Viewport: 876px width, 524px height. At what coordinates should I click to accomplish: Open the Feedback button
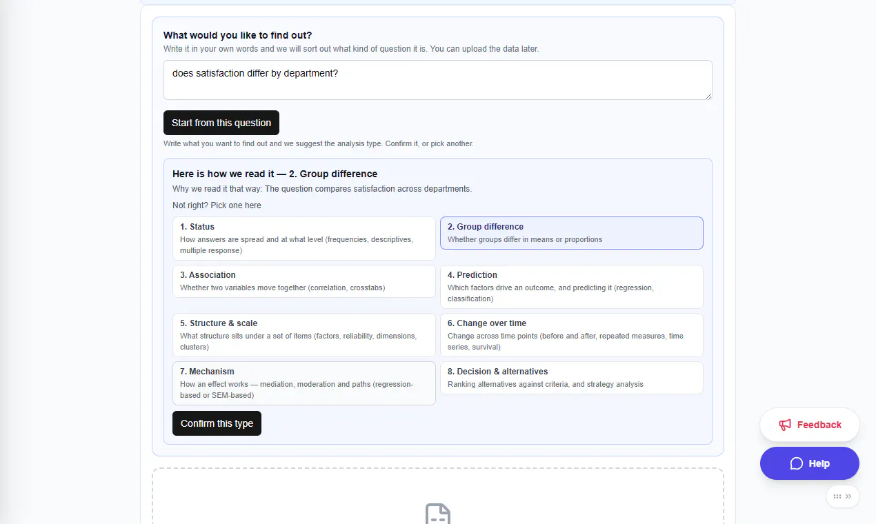(x=810, y=425)
